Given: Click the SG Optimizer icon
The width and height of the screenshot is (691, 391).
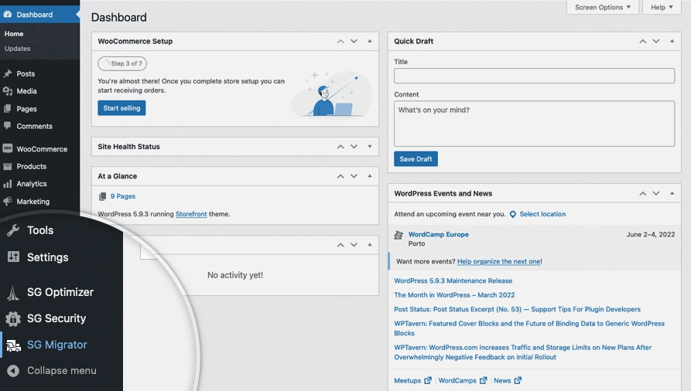Looking at the screenshot, I should 13,293.
